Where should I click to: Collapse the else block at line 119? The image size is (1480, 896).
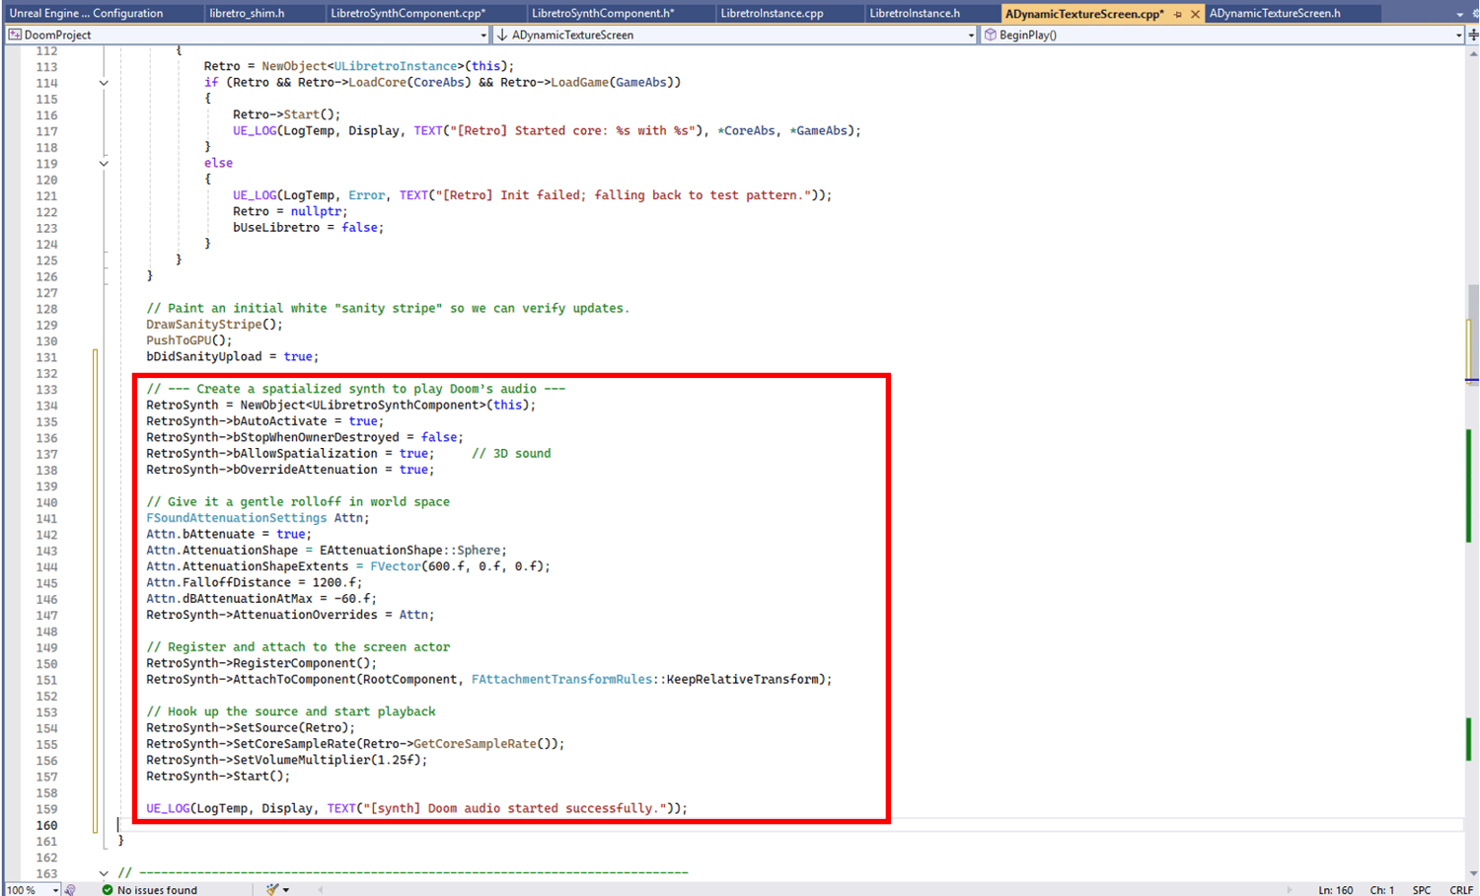[104, 164]
